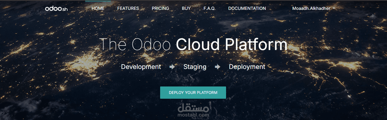387x120 pixels.
Task: Click the arrow between Staging and Deployment
Action: tap(218, 67)
